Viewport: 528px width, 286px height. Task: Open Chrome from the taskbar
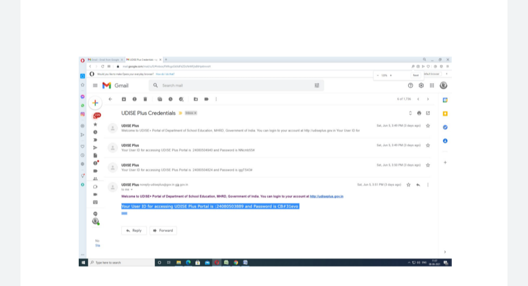[x=236, y=263]
